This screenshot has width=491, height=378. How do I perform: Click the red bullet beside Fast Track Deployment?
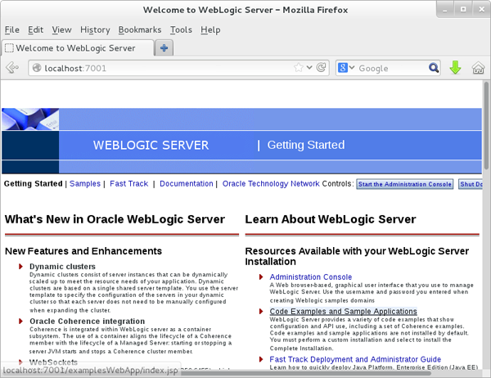(x=261, y=359)
